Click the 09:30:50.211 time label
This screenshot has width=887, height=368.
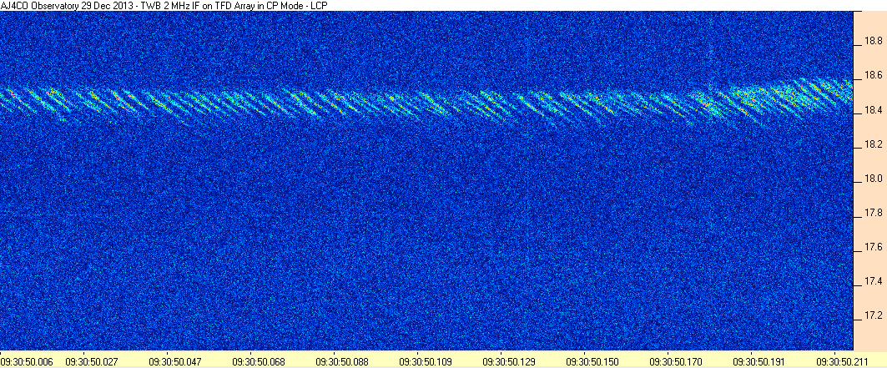click(x=840, y=361)
